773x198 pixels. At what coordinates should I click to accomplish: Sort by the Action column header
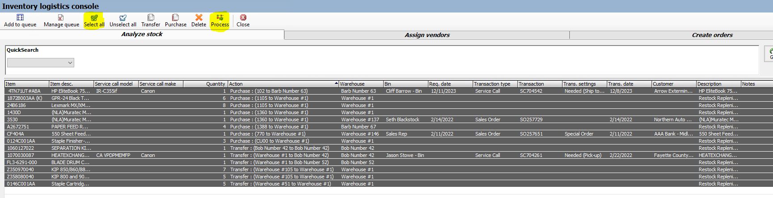click(283, 84)
